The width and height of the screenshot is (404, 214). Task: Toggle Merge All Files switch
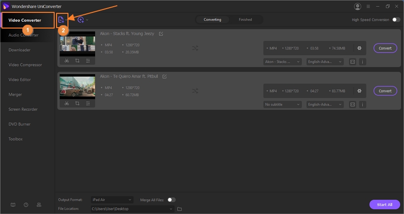(171, 200)
